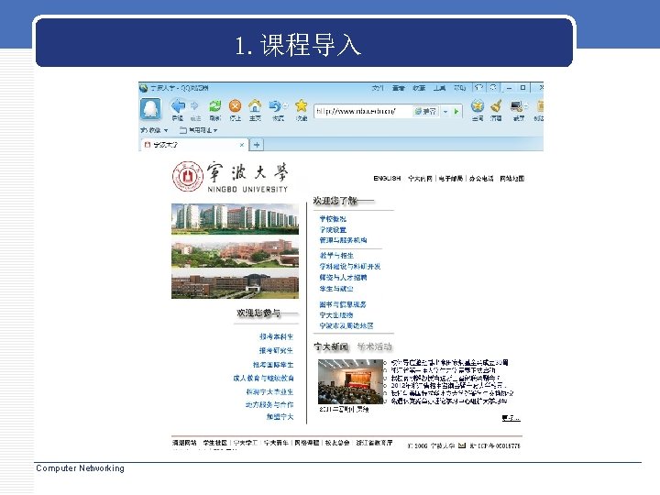The width and height of the screenshot is (660, 495).
Task: Click the screenshot monitor toolbar icon
Action: pyautogui.click(x=516, y=106)
